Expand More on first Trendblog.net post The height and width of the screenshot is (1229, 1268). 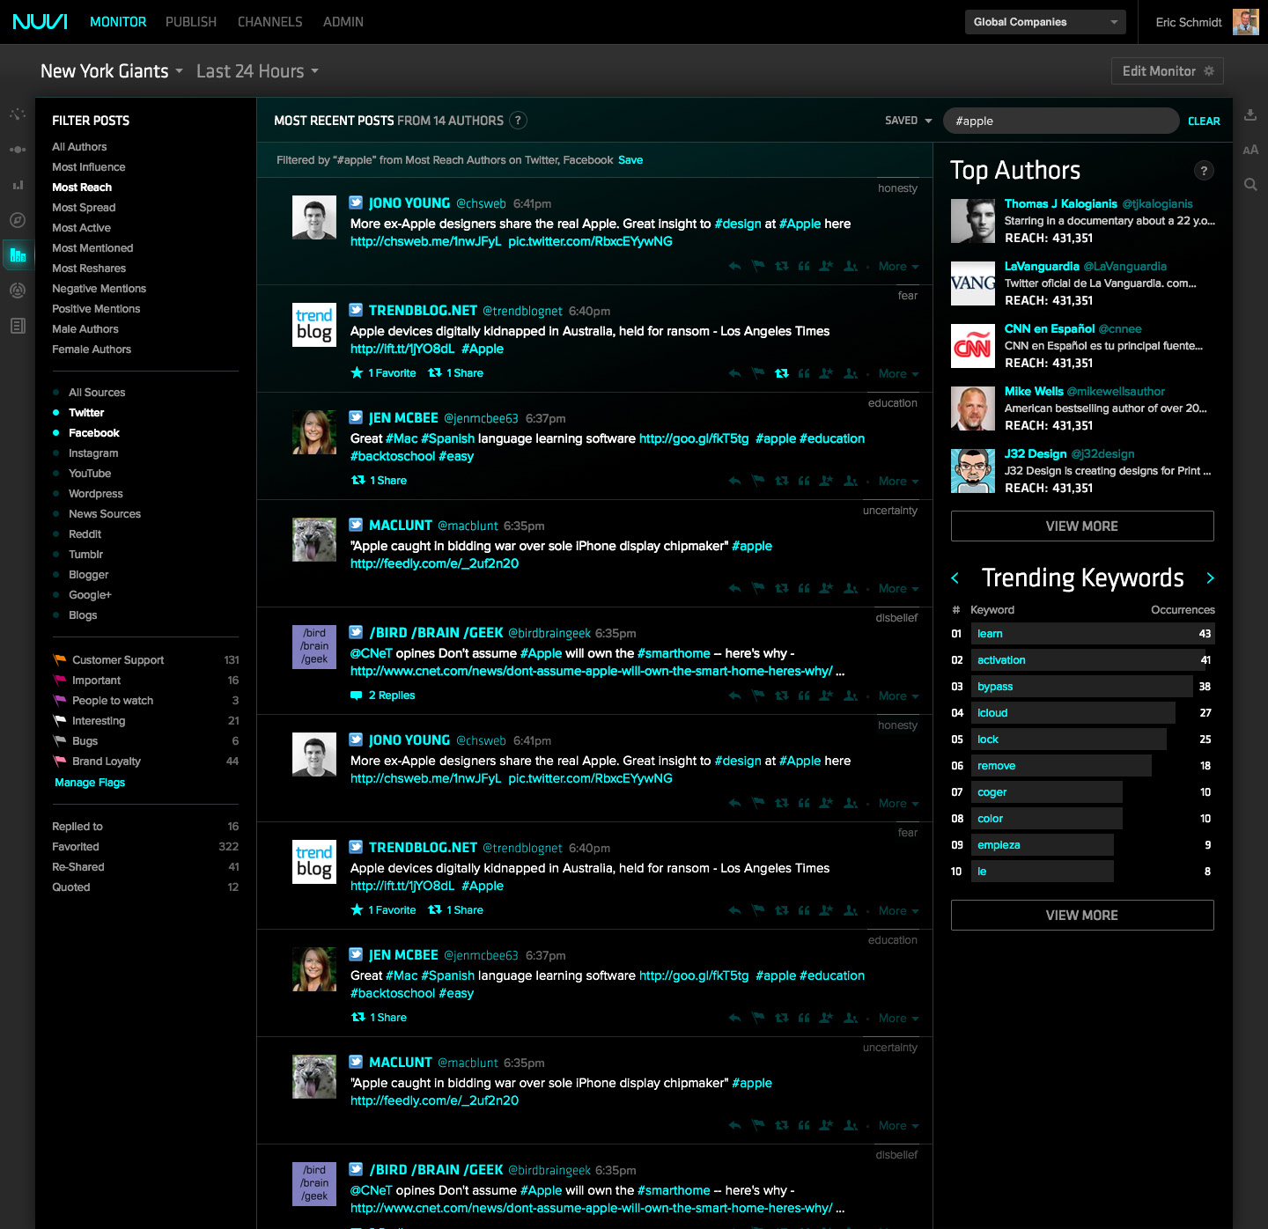point(898,374)
